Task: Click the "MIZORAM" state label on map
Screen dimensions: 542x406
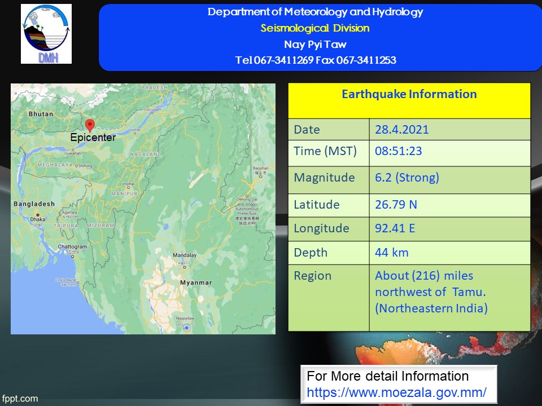Action: (100, 226)
